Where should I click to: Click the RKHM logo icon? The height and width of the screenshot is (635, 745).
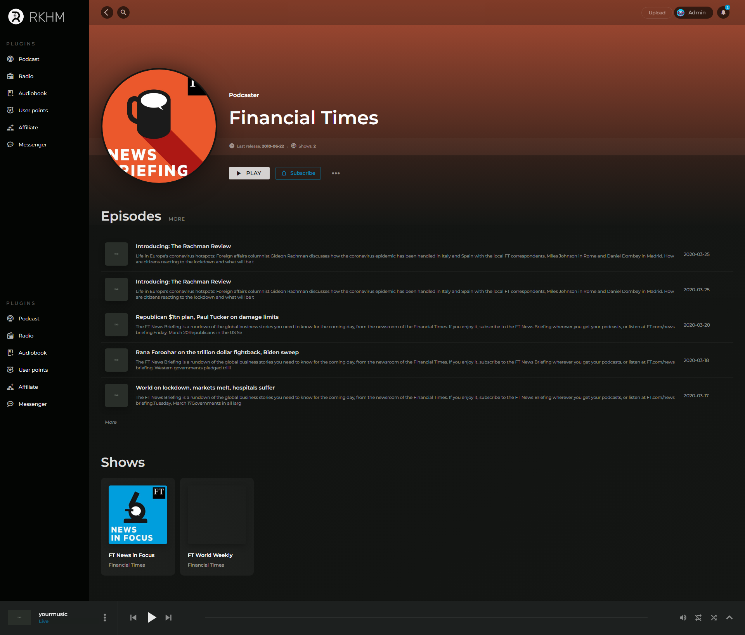[16, 17]
